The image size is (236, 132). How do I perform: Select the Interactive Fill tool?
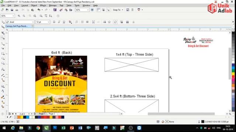point(3,102)
